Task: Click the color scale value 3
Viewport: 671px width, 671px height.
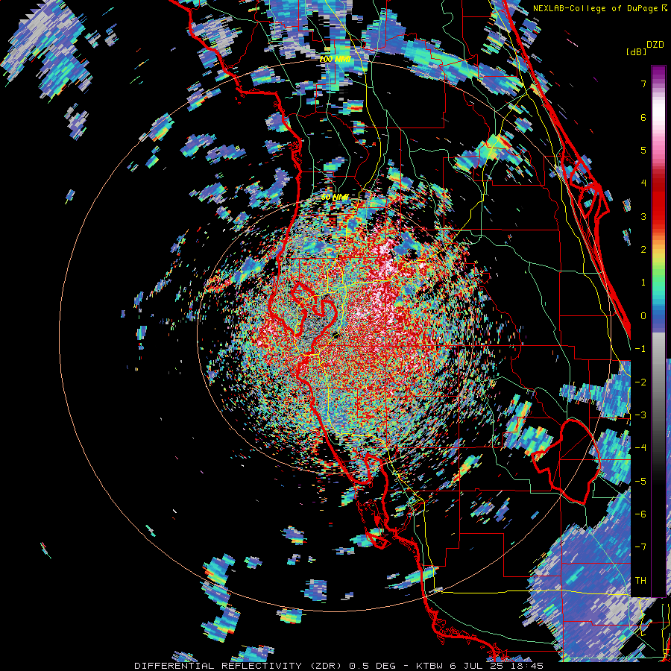Action: click(643, 216)
